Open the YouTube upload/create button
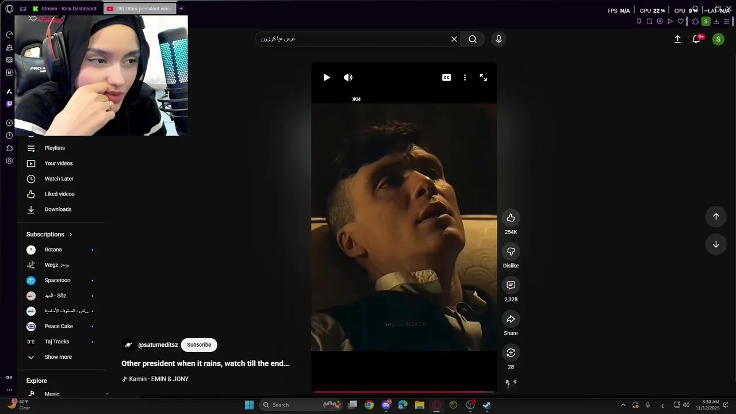The image size is (736, 414). tap(677, 39)
